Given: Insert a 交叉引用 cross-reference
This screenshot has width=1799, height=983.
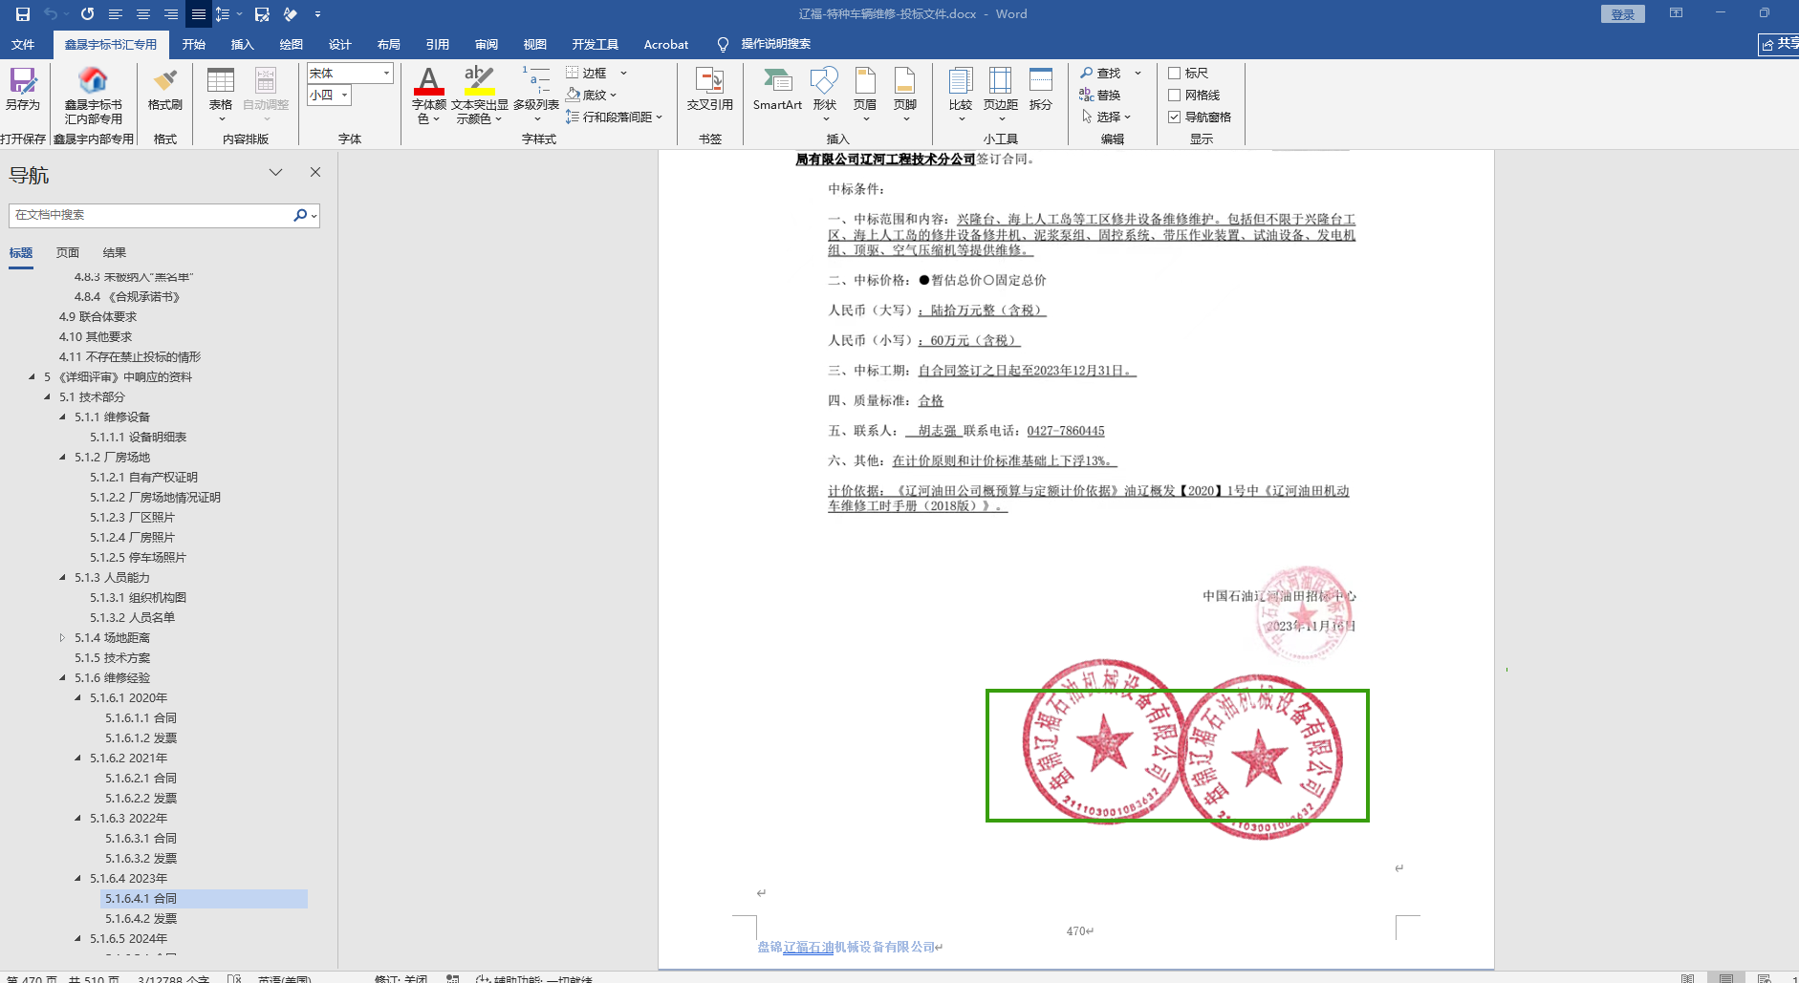Looking at the screenshot, I should pos(710,90).
